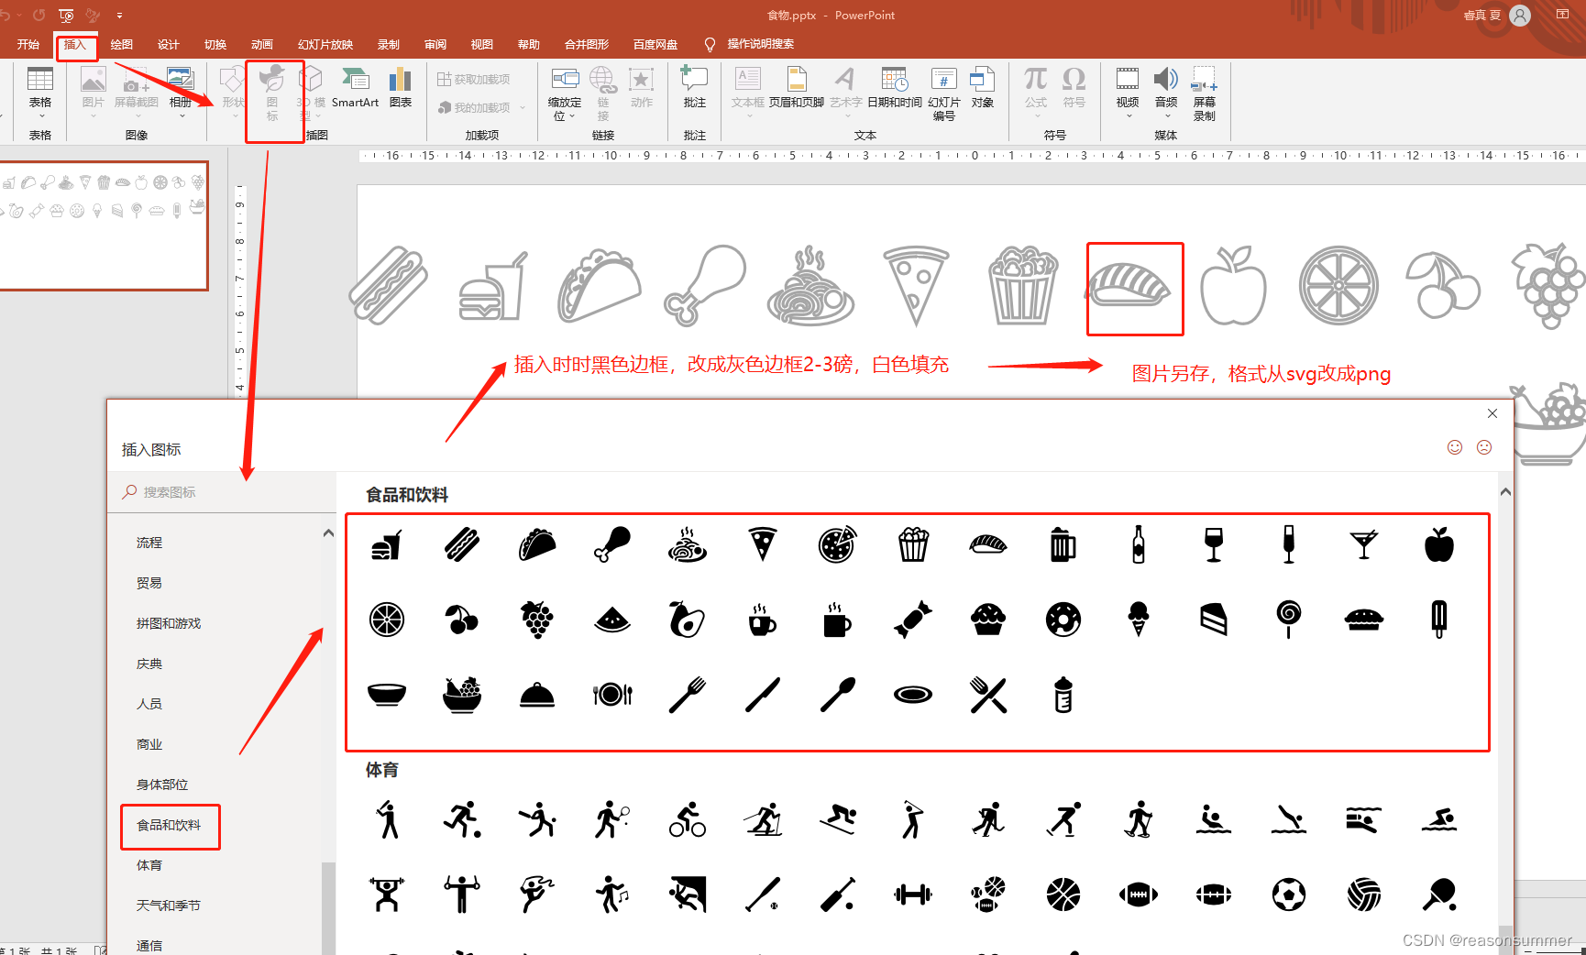
Task: Select the cyclist icon under 体育
Action: click(688, 819)
